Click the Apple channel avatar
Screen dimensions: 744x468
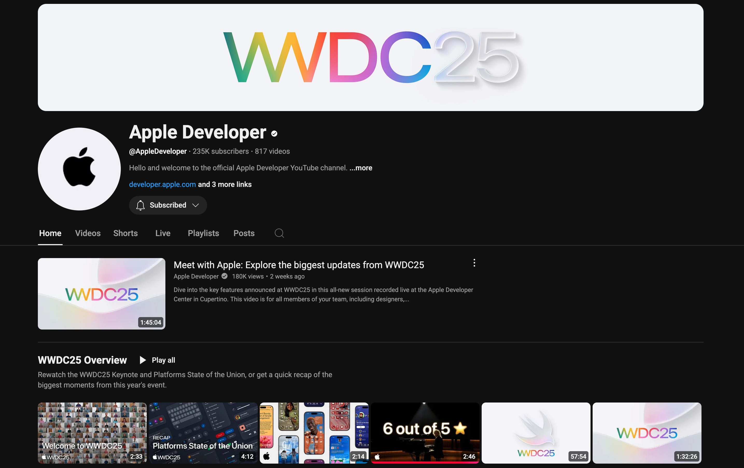pyautogui.click(x=79, y=169)
